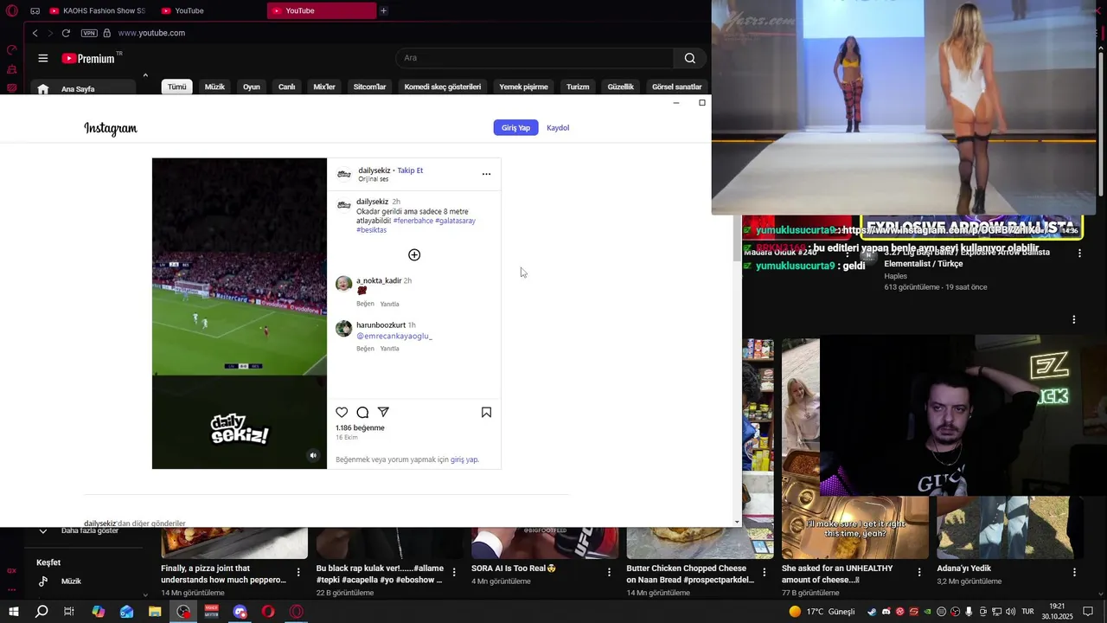
Task: Reload the YouTube page
Action: 66,33
